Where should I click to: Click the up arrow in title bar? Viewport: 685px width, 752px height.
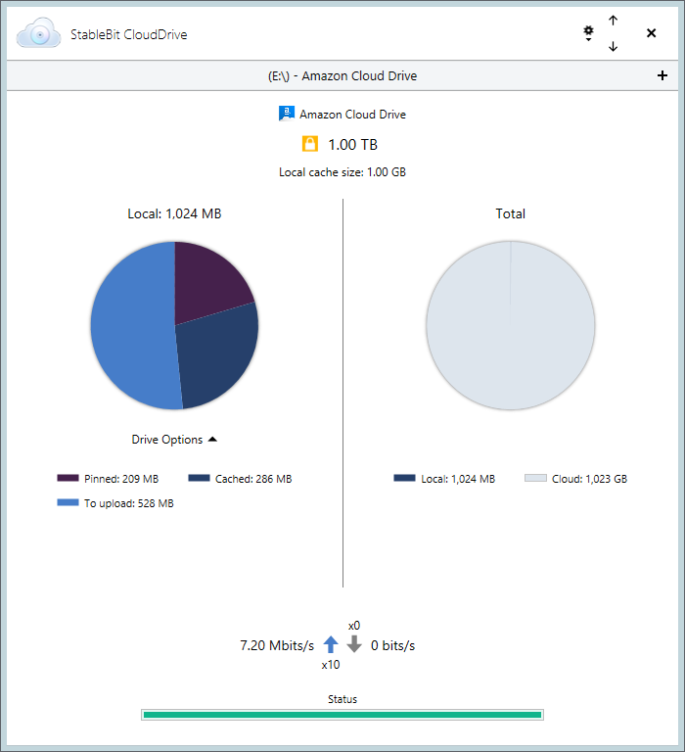click(614, 21)
